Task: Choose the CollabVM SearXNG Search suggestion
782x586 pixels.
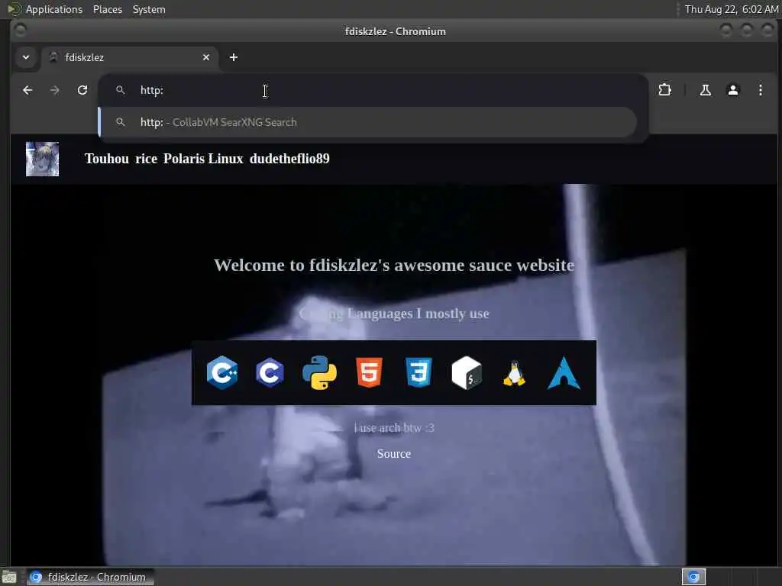Action: pyautogui.click(x=368, y=122)
